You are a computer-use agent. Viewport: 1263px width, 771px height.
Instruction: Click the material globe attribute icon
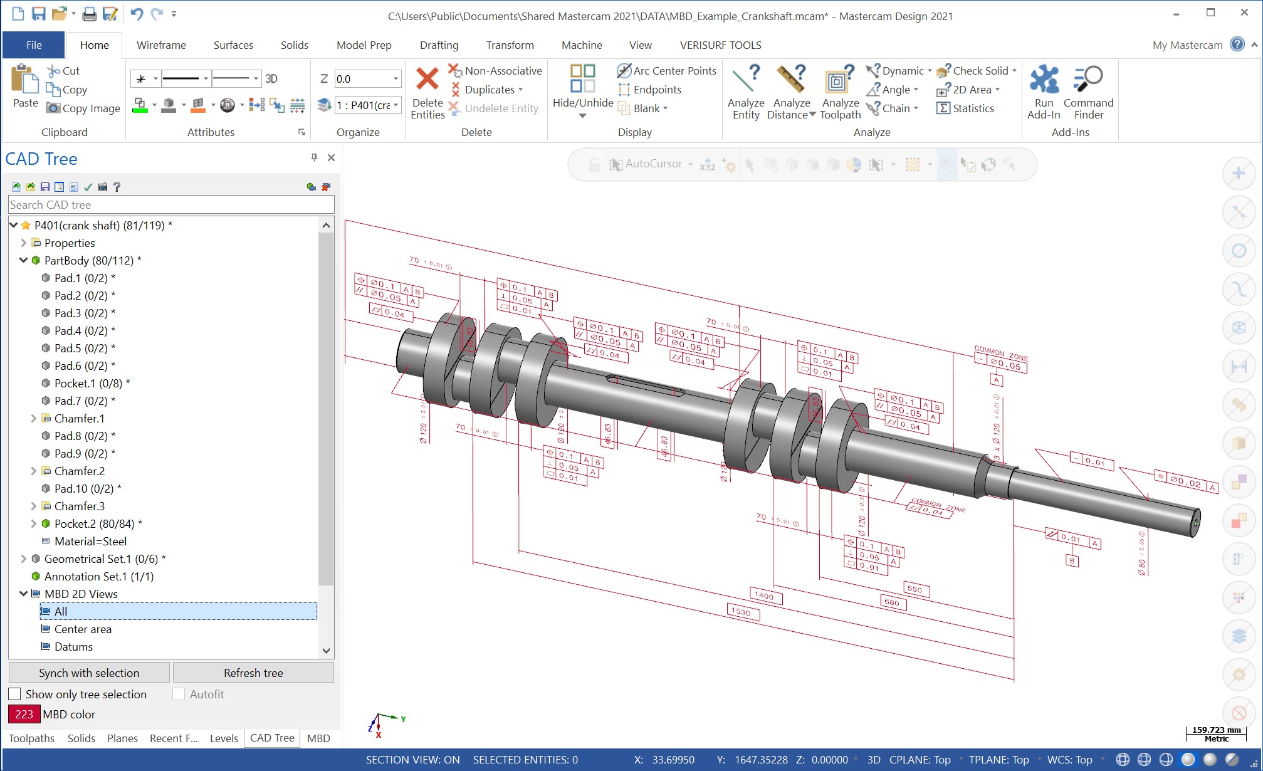coord(228,105)
